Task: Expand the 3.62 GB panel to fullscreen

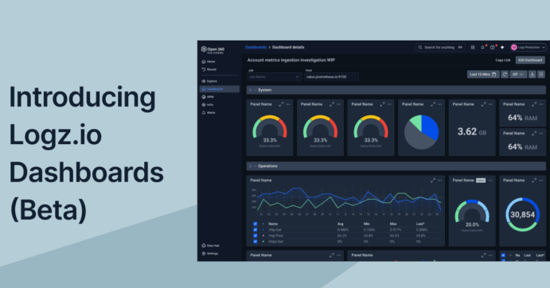Action: pyautogui.click(x=483, y=104)
